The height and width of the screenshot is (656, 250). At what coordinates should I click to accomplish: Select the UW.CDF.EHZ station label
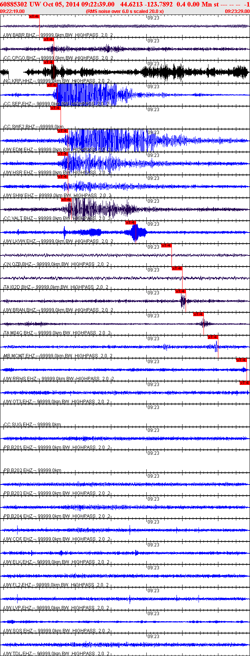coord(57,539)
